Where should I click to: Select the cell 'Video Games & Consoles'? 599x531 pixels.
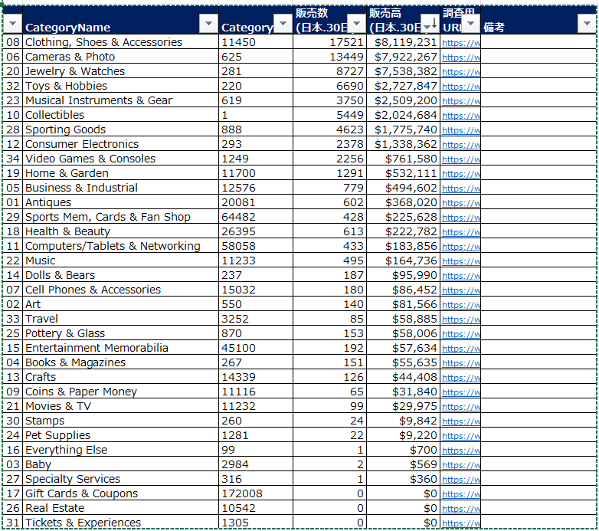(120, 159)
